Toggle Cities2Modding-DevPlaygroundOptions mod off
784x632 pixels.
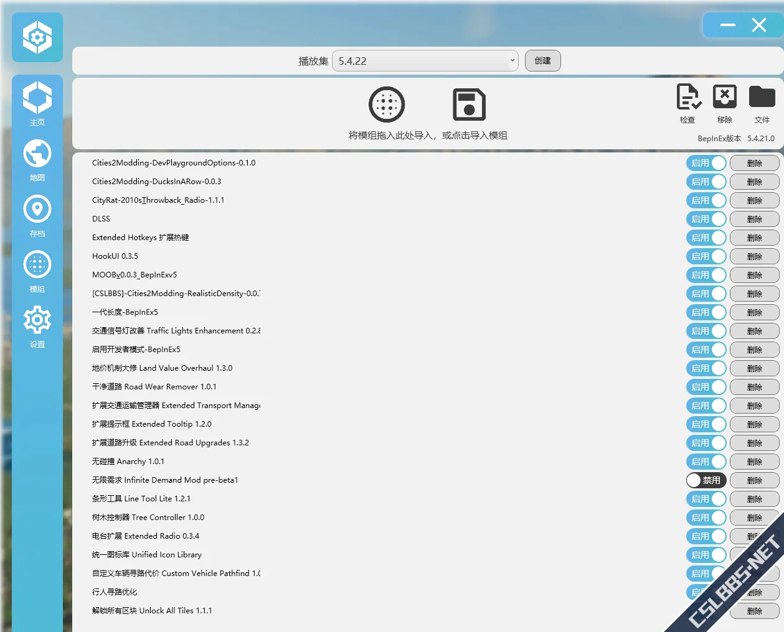click(x=707, y=163)
